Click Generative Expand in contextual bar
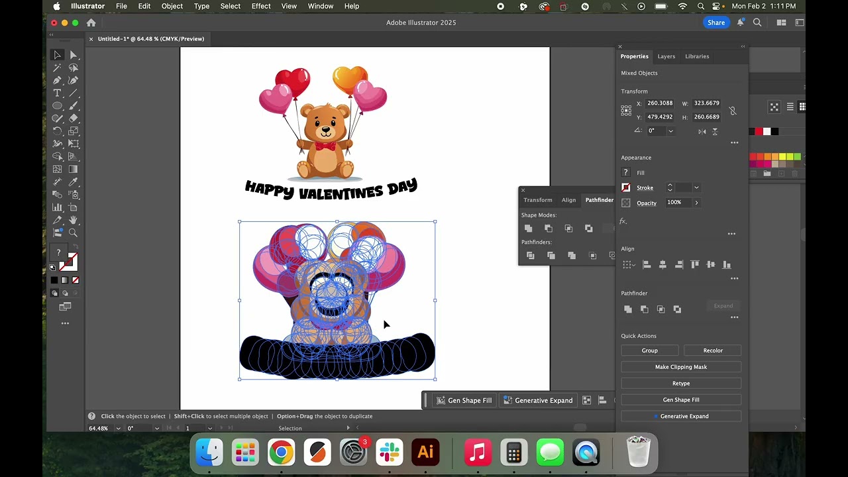 tap(537, 400)
